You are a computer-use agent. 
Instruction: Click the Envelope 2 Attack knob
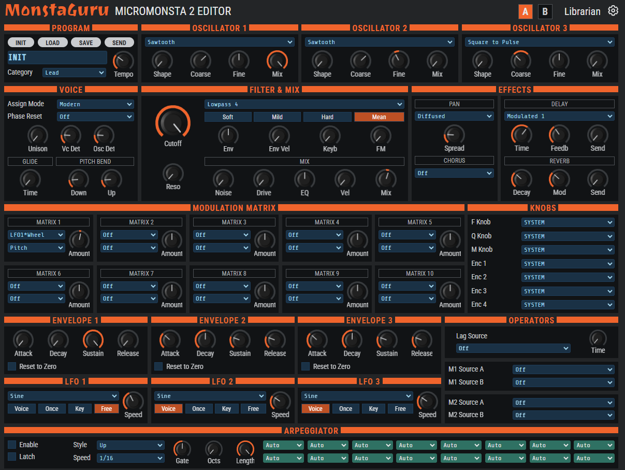point(170,340)
